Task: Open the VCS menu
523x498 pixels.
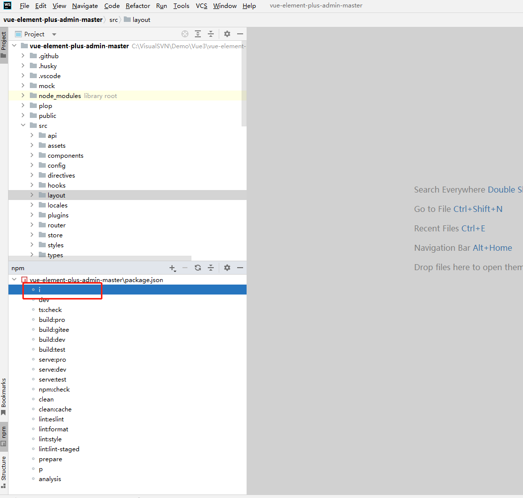Action: (201, 5)
